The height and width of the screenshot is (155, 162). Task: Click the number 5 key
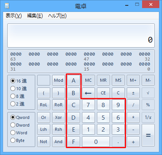[x=103, y=117]
